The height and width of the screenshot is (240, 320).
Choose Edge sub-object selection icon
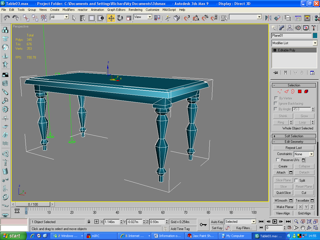[287, 91]
